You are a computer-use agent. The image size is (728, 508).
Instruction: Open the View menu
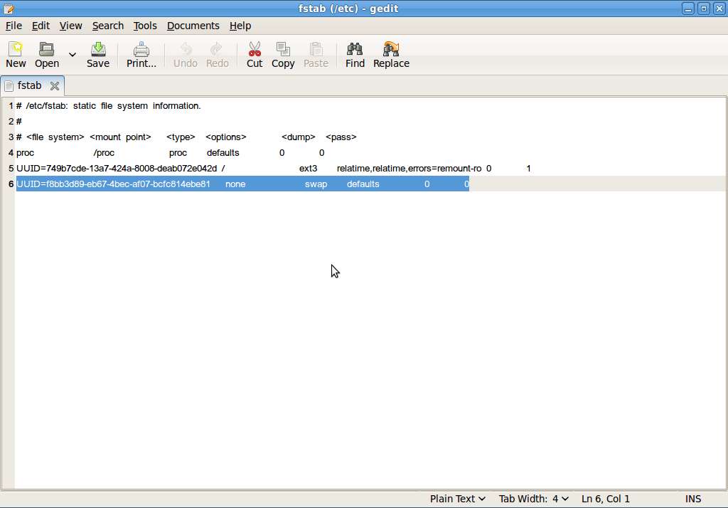[x=70, y=26]
